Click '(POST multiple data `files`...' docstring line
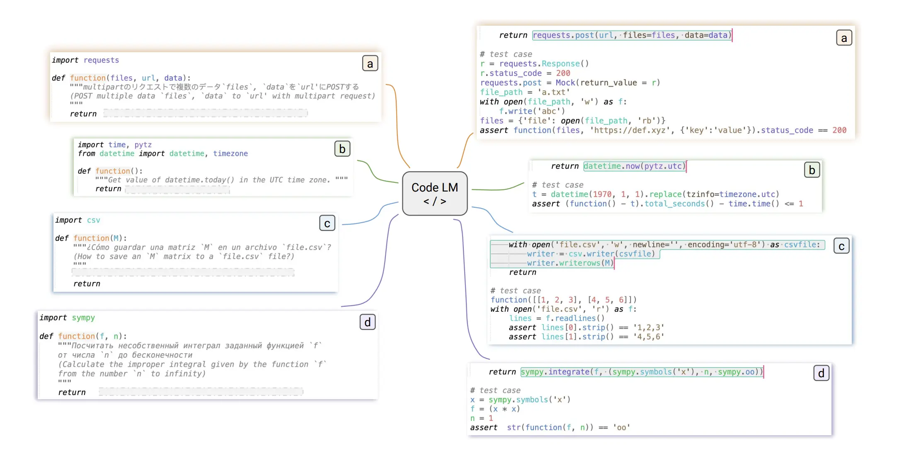 tap(223, 96)
